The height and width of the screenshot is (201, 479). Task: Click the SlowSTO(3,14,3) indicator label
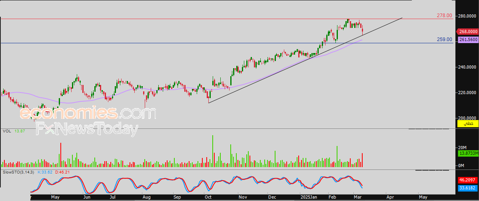pos(18,172)
